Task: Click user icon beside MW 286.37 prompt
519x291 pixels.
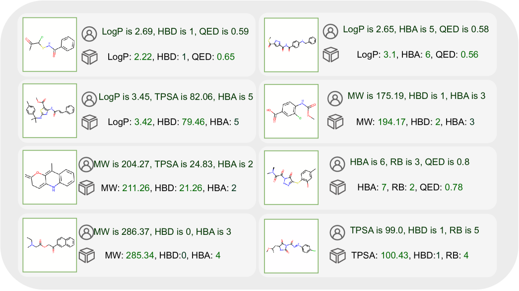Action: pos(86,232)
